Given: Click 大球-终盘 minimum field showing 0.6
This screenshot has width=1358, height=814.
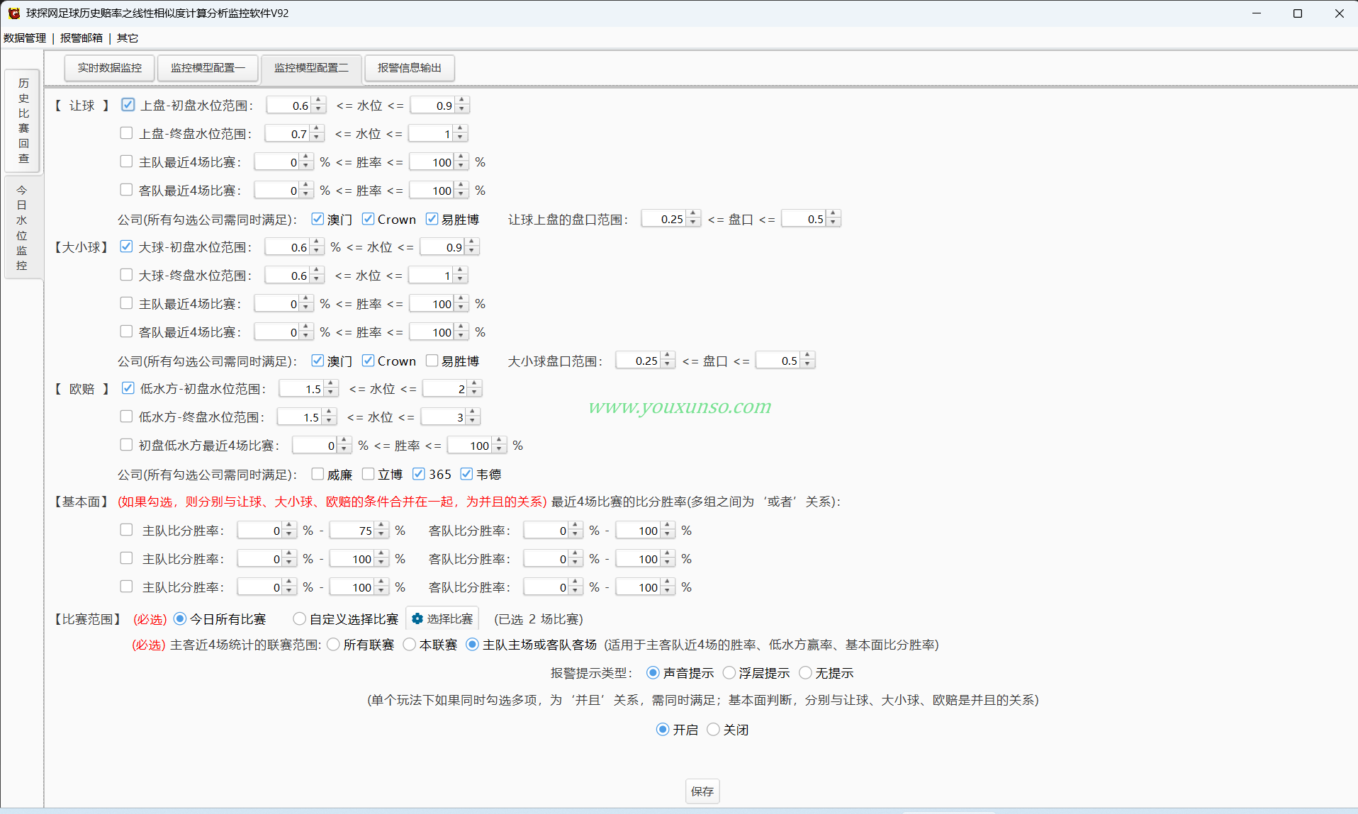Looking at the screenshot, I should click(288, 276).
